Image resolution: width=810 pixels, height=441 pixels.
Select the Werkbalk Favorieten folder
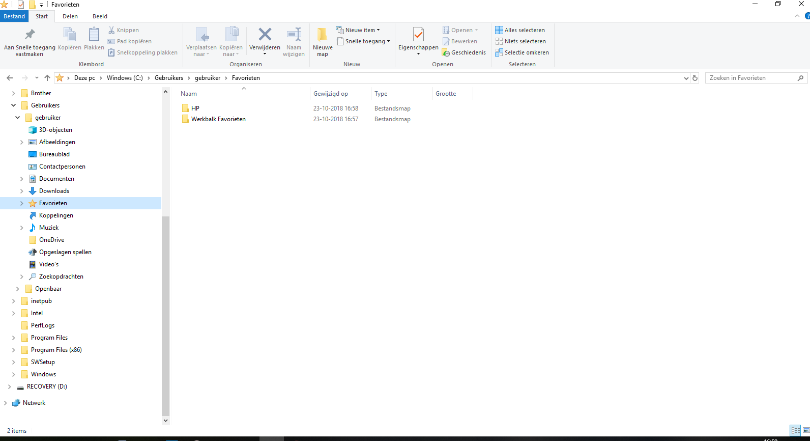pos(214,119)
